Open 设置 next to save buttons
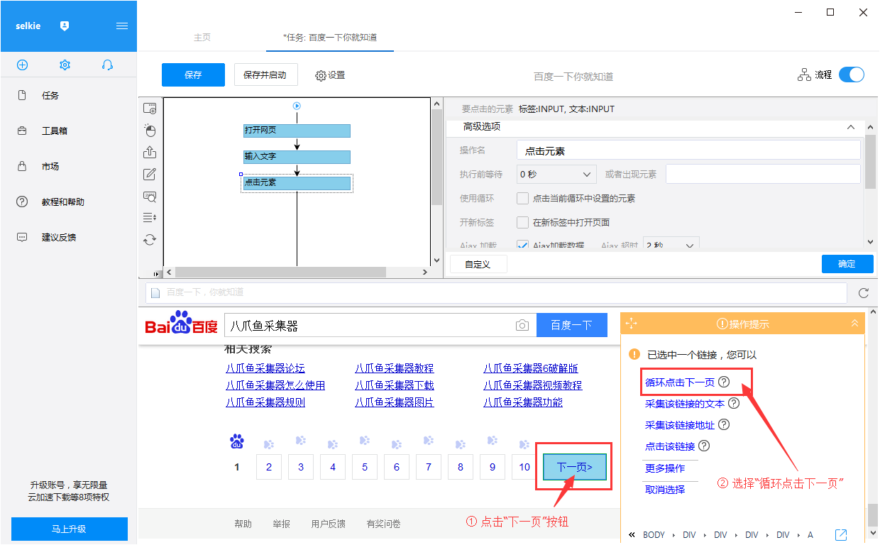 pyautogui.click(x=330, y=75)
